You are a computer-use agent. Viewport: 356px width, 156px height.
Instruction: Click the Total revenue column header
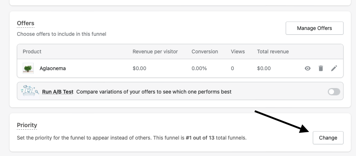pos(272,52)
